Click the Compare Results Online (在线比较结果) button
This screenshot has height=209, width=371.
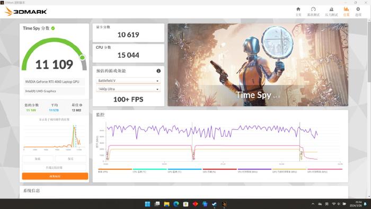(x=54, y=167)
